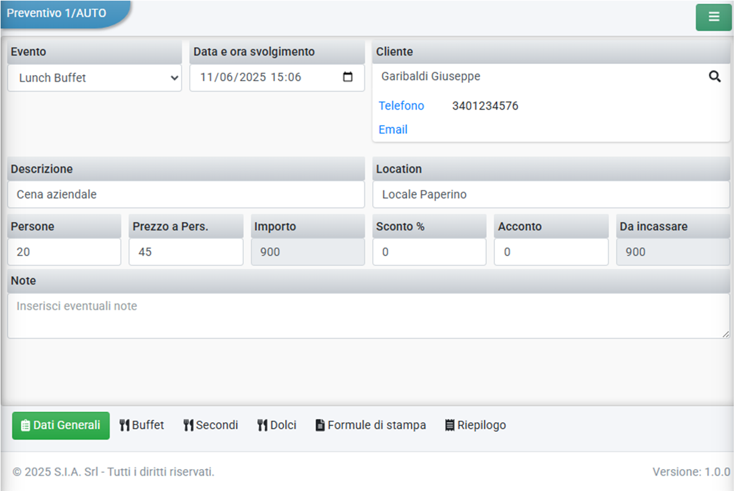This screenshot has height=491, width=735.
Task: Click the Sconto % field
Action: point(429,252)
